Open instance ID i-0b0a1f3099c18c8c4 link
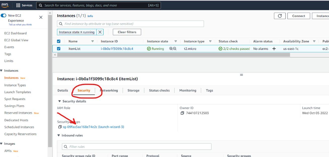The height and width of the screenshot is (157, 329). coord(117,49)
